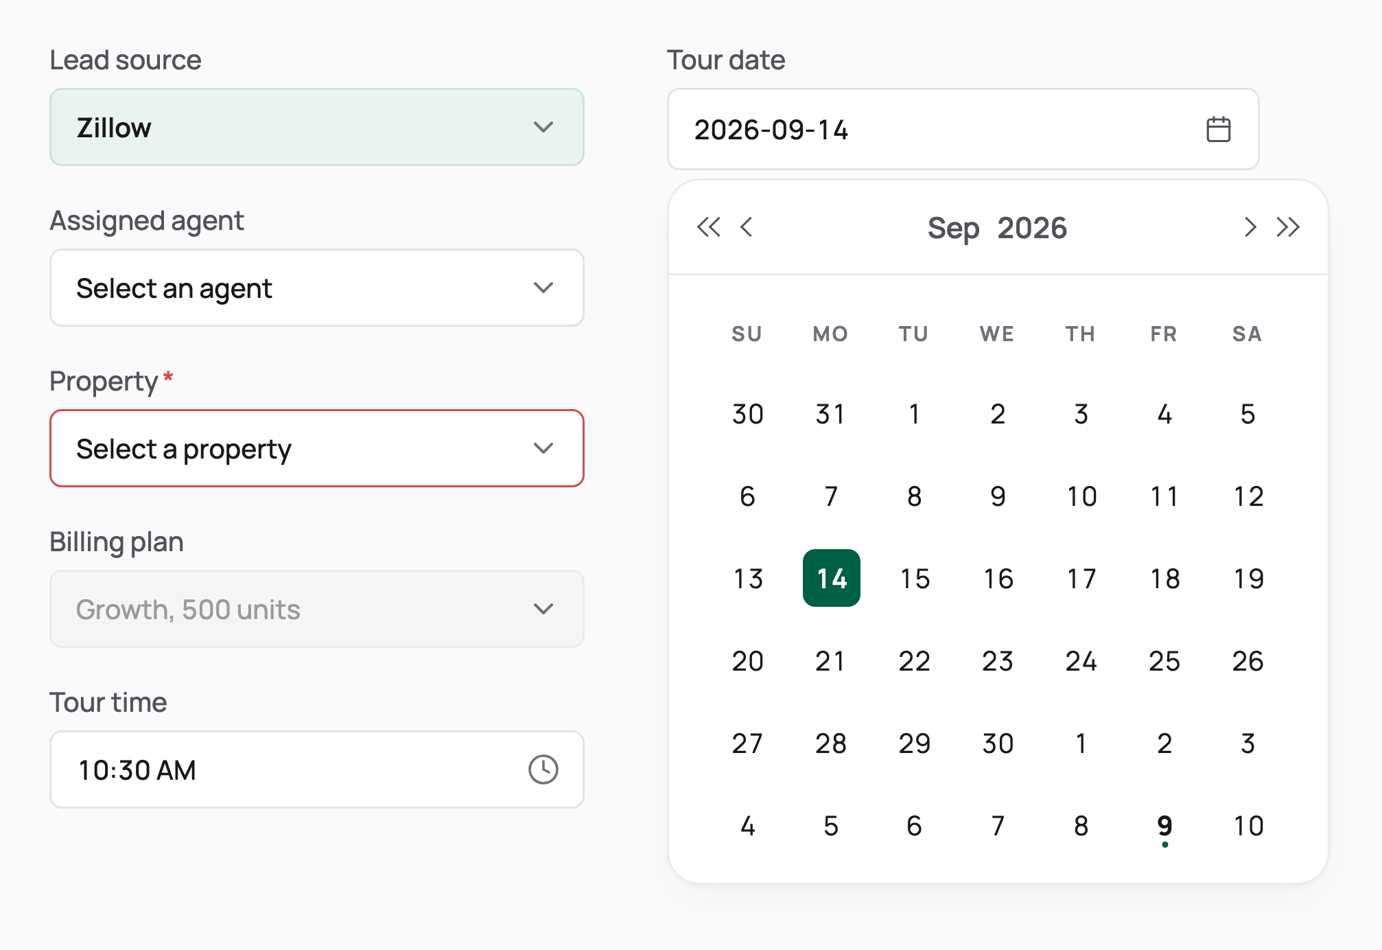Select date 28 in the calendar
The width and height of the screenshot is (1382, 950).
[831, 743]
